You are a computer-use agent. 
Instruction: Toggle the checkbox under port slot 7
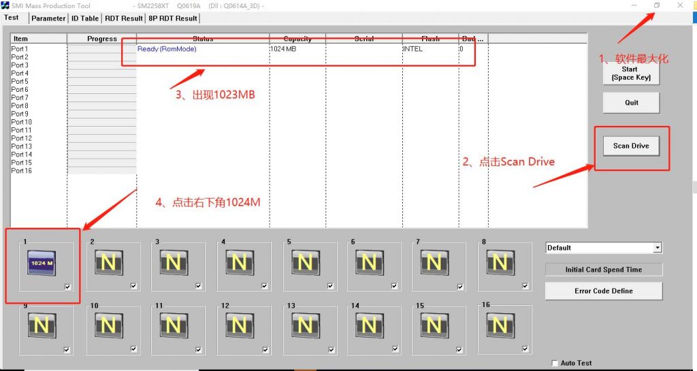click(x=459, y=286)
